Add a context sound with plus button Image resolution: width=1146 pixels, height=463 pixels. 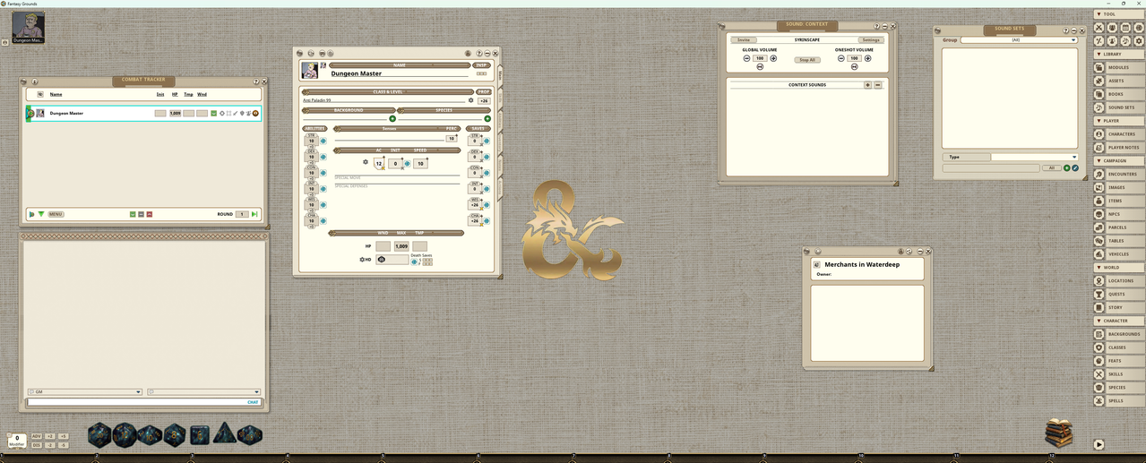(867, 85)
